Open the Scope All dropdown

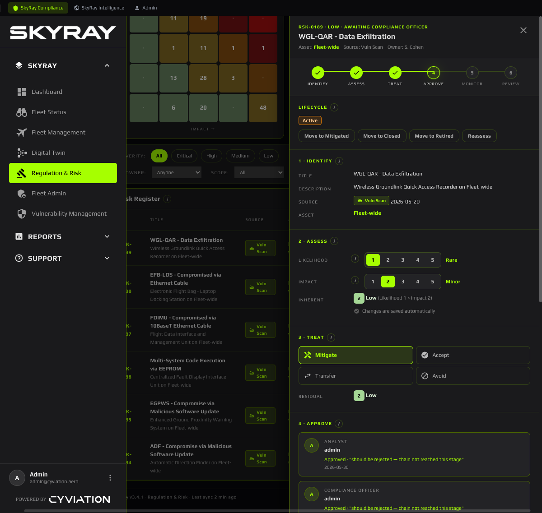coord(259,172)
